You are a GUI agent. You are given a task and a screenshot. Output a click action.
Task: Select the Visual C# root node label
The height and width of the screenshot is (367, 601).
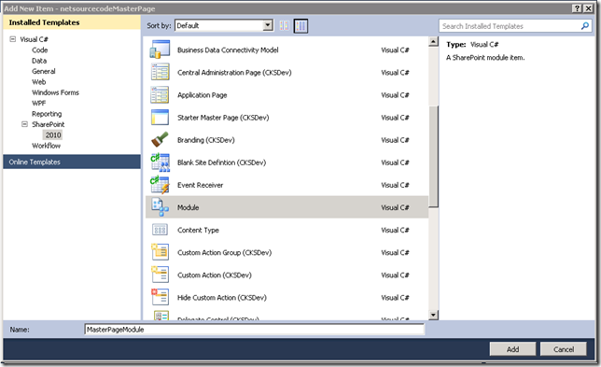click(x=34, y=39)
